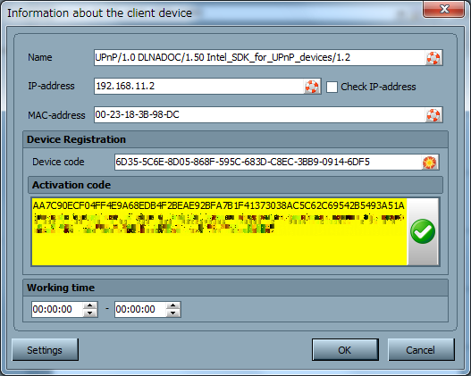Increase the start working time with up arrow
The height and width of the screenshot is (376, 471).
[x=89, y=305]
